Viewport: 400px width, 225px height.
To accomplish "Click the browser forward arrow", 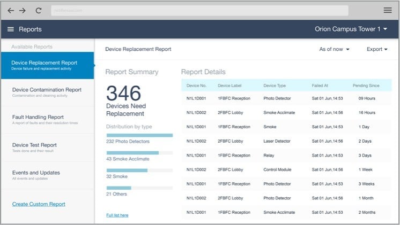I will [x=23, y=10].
